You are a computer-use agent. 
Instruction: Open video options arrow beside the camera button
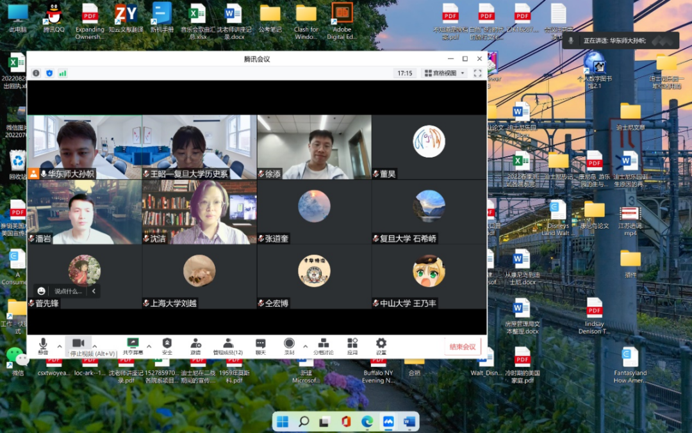94,347
